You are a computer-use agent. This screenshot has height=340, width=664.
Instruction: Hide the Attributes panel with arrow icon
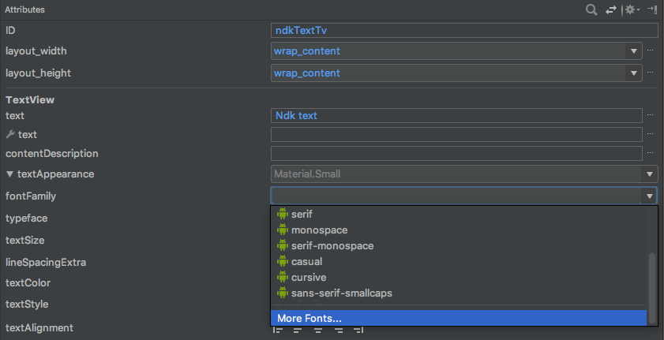pos(652,9)
